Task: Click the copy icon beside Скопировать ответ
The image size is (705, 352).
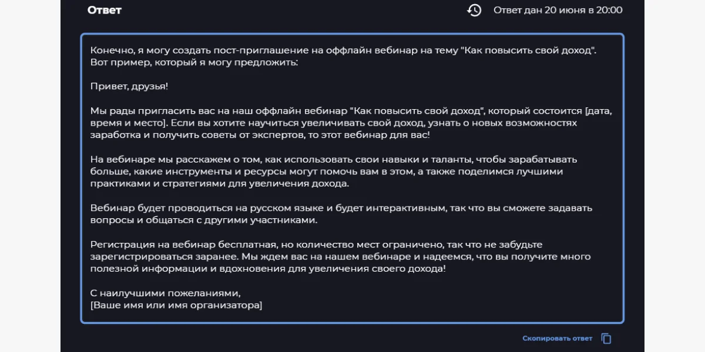Action: [606, 339]
